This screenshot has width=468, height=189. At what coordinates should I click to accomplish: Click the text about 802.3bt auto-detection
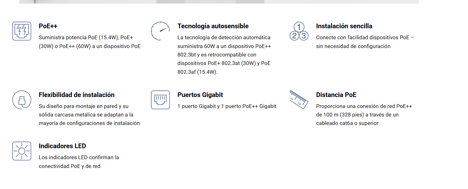pyautogui.click(x=224, y=55)
